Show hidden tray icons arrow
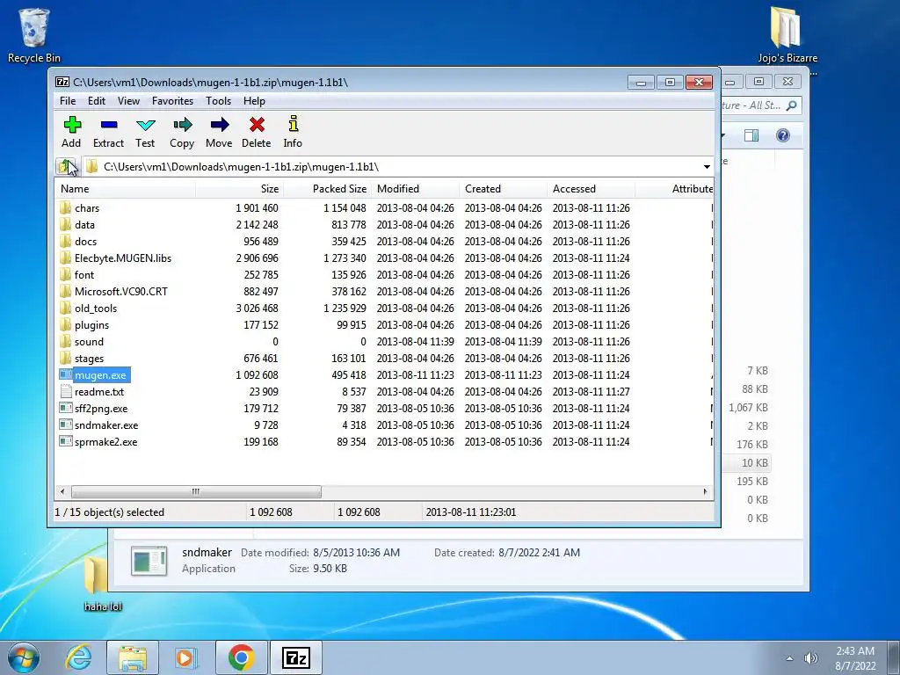This screenshot has width=900, height=675. [x=790, y=658]
